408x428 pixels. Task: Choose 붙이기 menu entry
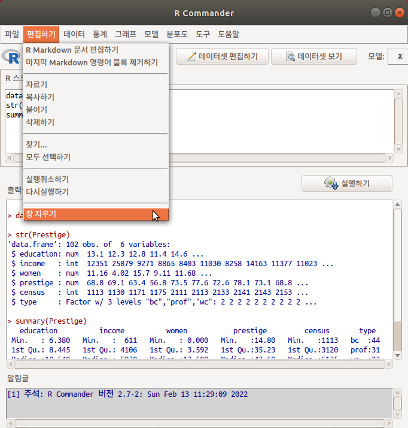pos(96,110)
